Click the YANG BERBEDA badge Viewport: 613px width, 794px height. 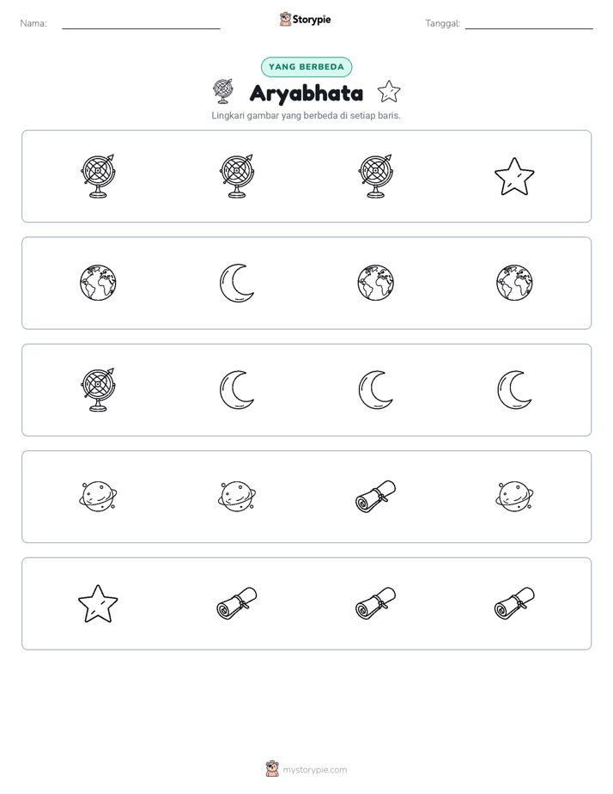[x=306, y=67]
